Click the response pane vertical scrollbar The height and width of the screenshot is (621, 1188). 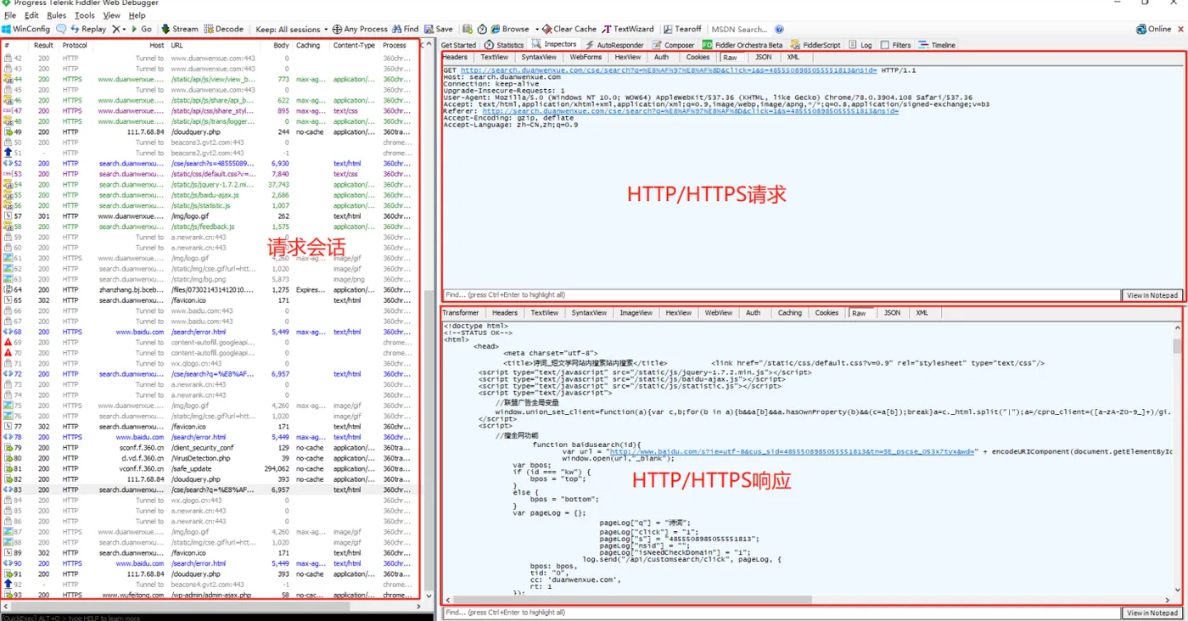(x=1177, y=458)
